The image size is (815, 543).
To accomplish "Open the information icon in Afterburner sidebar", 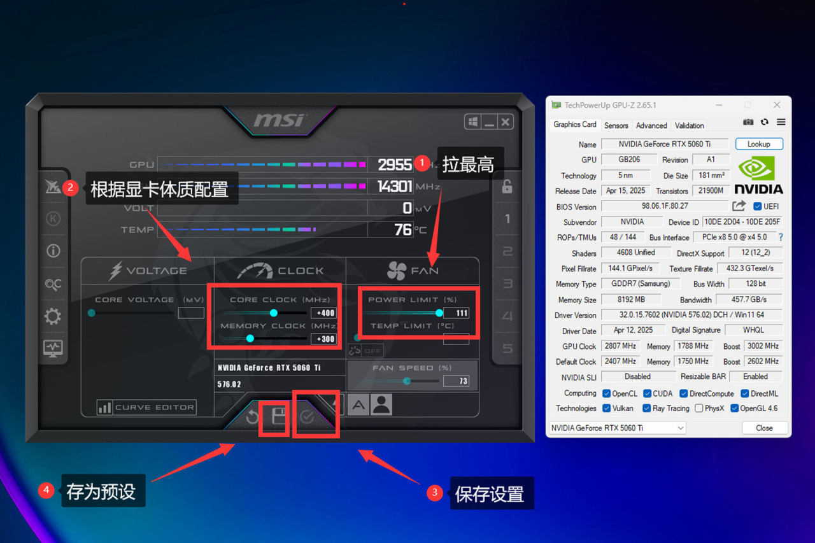I will coord(53,251).
